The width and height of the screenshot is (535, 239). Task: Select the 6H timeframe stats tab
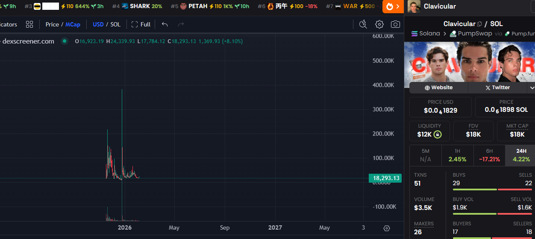click(489, 155)
